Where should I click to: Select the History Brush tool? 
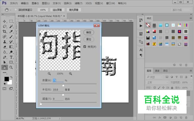[11, 42]
